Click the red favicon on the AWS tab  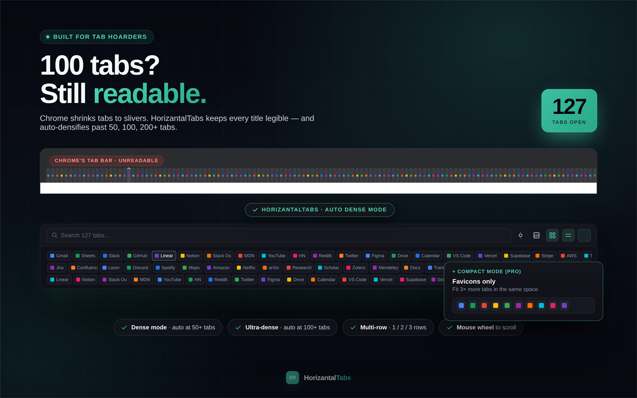click(563, 256)
